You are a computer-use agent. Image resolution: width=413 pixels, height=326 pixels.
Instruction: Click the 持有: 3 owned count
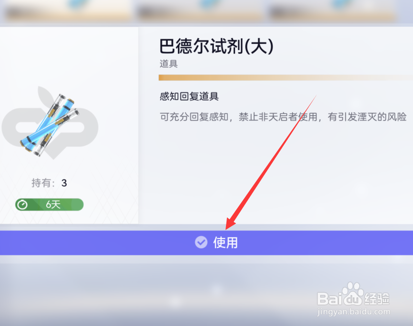[49, 183]
